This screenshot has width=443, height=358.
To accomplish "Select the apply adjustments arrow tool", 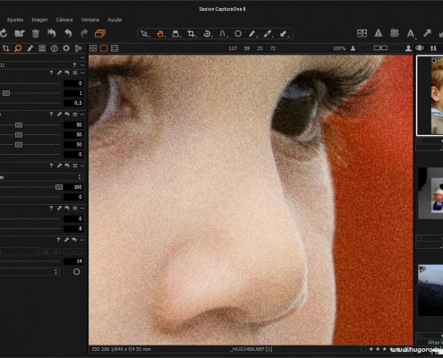I will [x=284, y=34].
